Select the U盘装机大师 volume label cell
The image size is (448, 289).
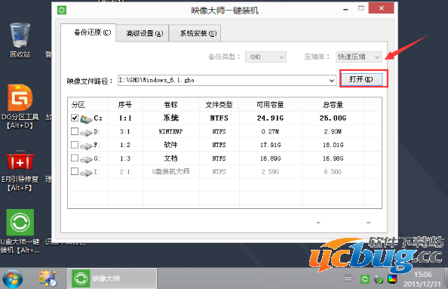point(170,171)
